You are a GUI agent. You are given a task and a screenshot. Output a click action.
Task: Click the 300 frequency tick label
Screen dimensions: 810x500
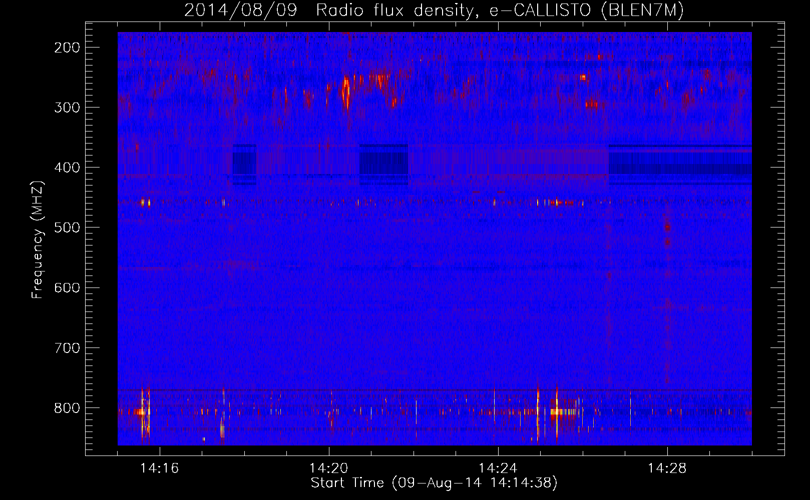[67, 107]
